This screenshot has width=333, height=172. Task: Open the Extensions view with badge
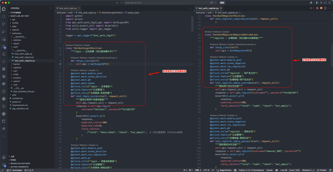coord(4,46)
